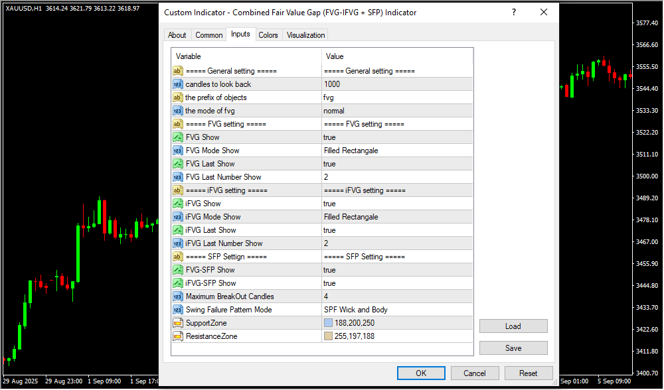
Task: Click the Load button
Action: click(x=513, y=326)
